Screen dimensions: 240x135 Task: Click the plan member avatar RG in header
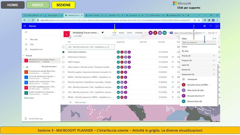pyautogui.click(x=165, y=33)
